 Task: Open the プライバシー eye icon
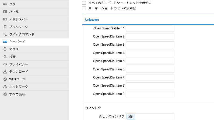tap(5, 64)
